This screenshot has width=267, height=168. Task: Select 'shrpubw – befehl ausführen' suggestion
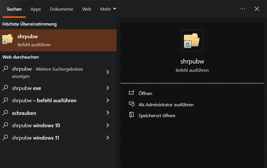point(58,101)
